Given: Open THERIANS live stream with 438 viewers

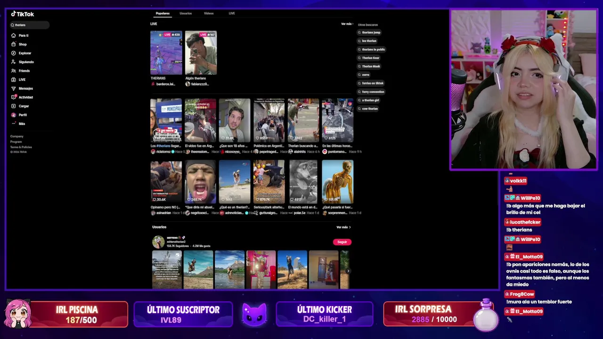Looking at the screenshot, I should (166, 53).
